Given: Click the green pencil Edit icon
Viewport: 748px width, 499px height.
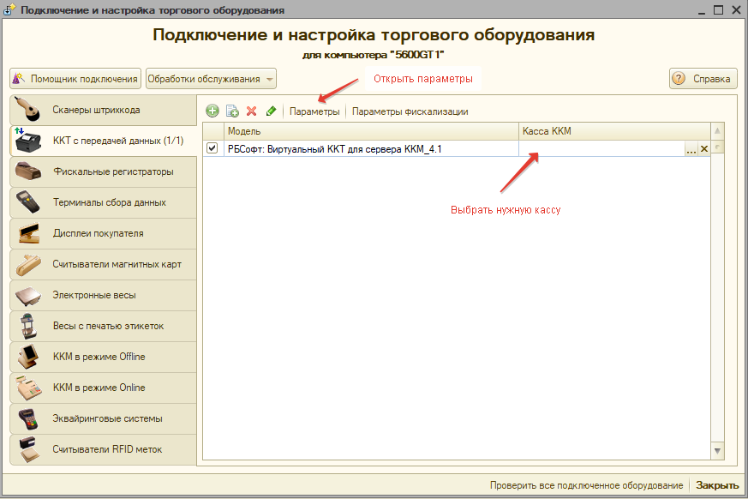Looking at the screenshot, I should coord(271,111).
